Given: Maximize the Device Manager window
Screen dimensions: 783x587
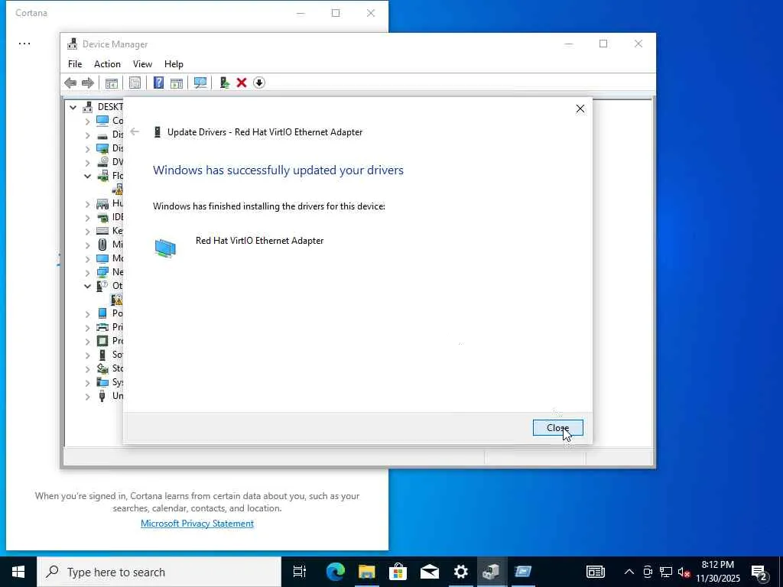Looking at the screenshot, I should 603,44.
